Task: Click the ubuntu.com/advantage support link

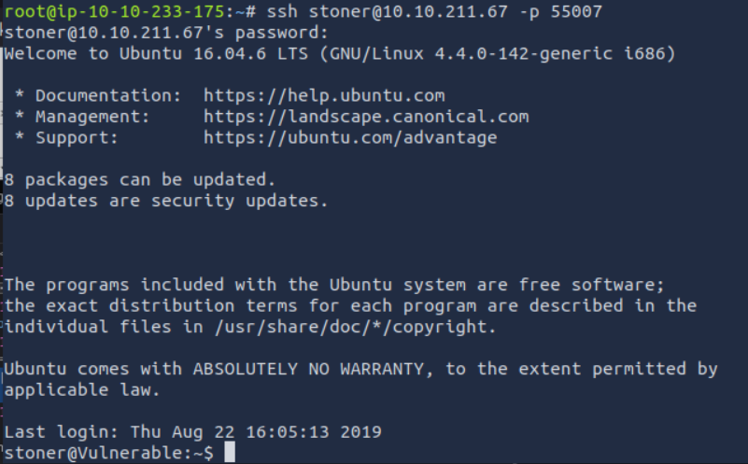Action: click(x=349, y=138)
